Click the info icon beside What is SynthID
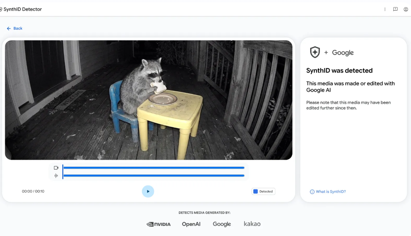Image resolution: width=411 pixels, height=236 pixels. (x=312, y=192)
